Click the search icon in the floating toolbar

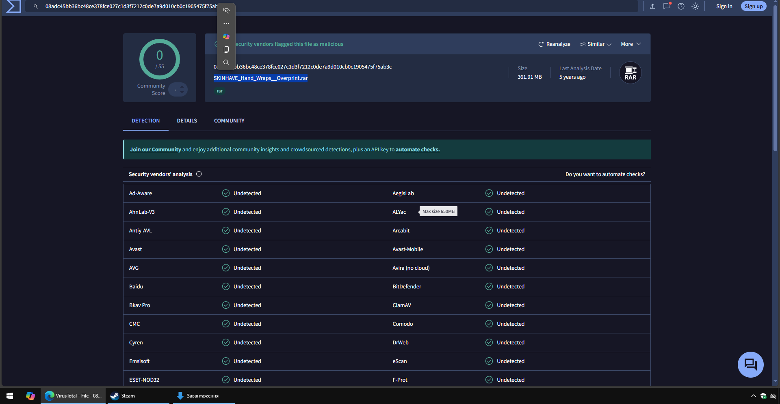(x=226, y=62)
